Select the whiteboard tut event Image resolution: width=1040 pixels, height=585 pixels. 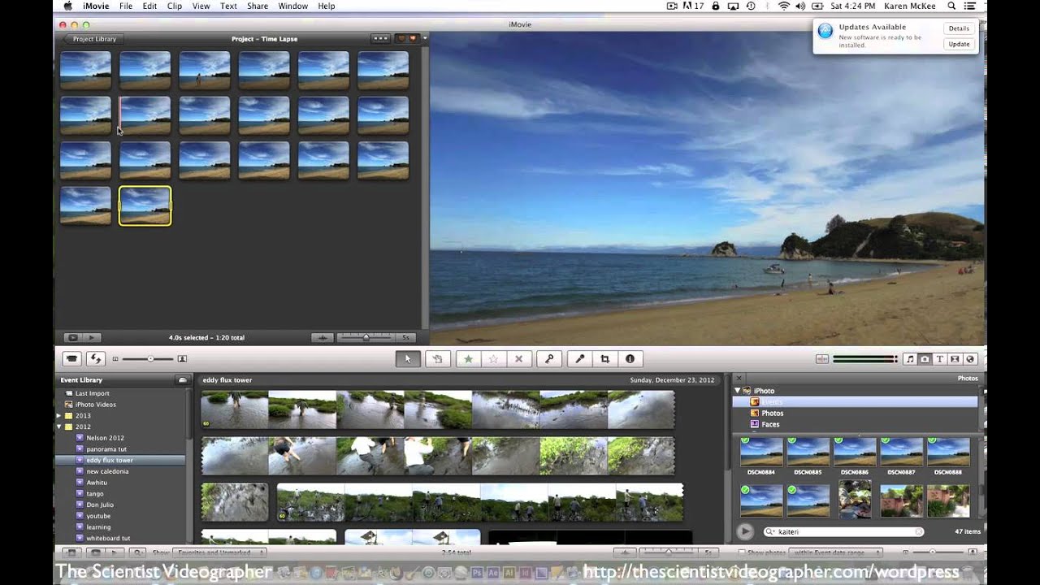[x=108, y=538]
